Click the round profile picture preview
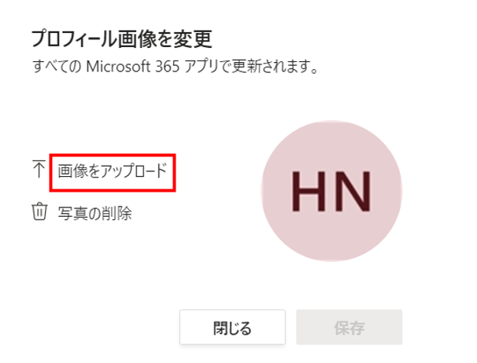This screenshot has height=363, width=477. 331,191
